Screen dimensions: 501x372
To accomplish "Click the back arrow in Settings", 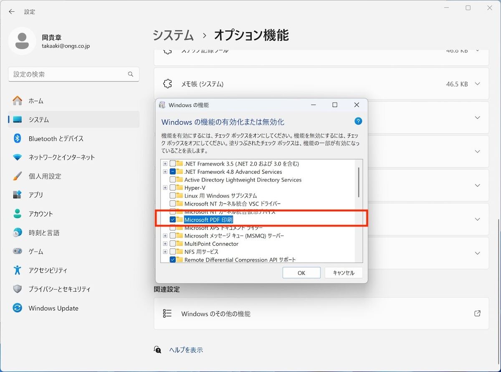I will [x=11, y=12].
